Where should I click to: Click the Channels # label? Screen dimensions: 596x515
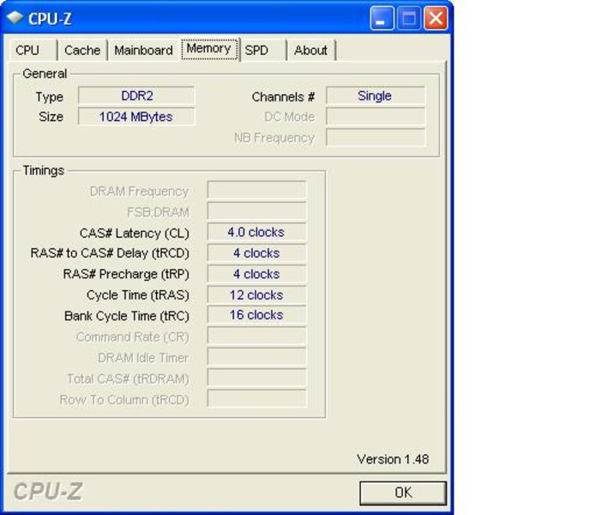point(283,97)
